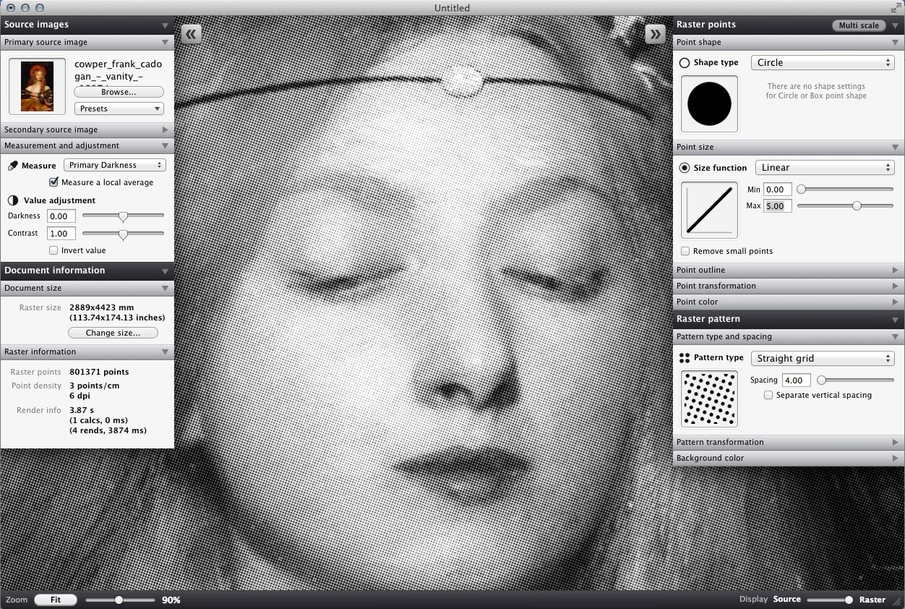905x609 pixels.
Task: Open the Primary Darkness measure dropdown
Action: [x=115, y=165]
